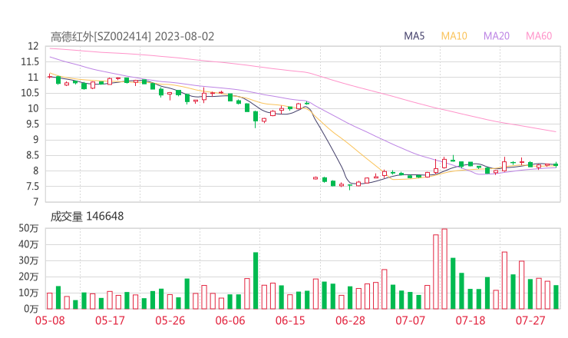Click the 05-17 date axis label
The image size is (568, 338).
[110, 320]
